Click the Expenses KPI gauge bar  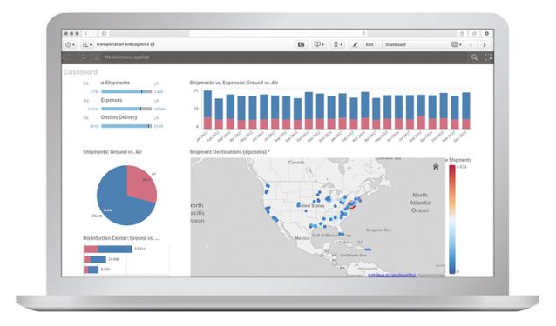126,109
